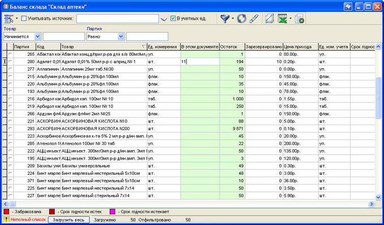Click the remaining stock value 9 871
The width and height of the screenshot is (384, 225).
pos(232,129)
